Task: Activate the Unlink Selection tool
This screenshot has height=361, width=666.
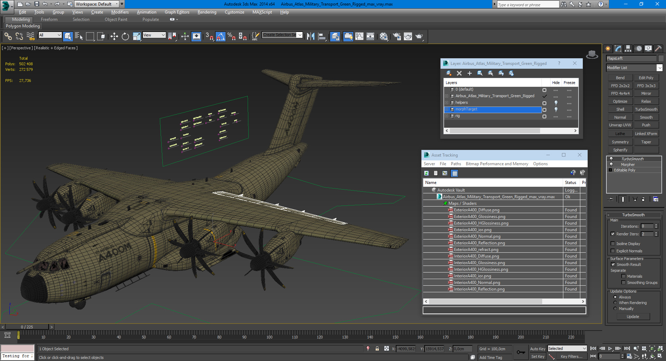Action: [x=19, y=36]
